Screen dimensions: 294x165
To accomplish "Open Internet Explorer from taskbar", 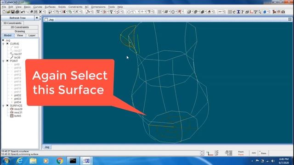I will [x=19, y=161].
